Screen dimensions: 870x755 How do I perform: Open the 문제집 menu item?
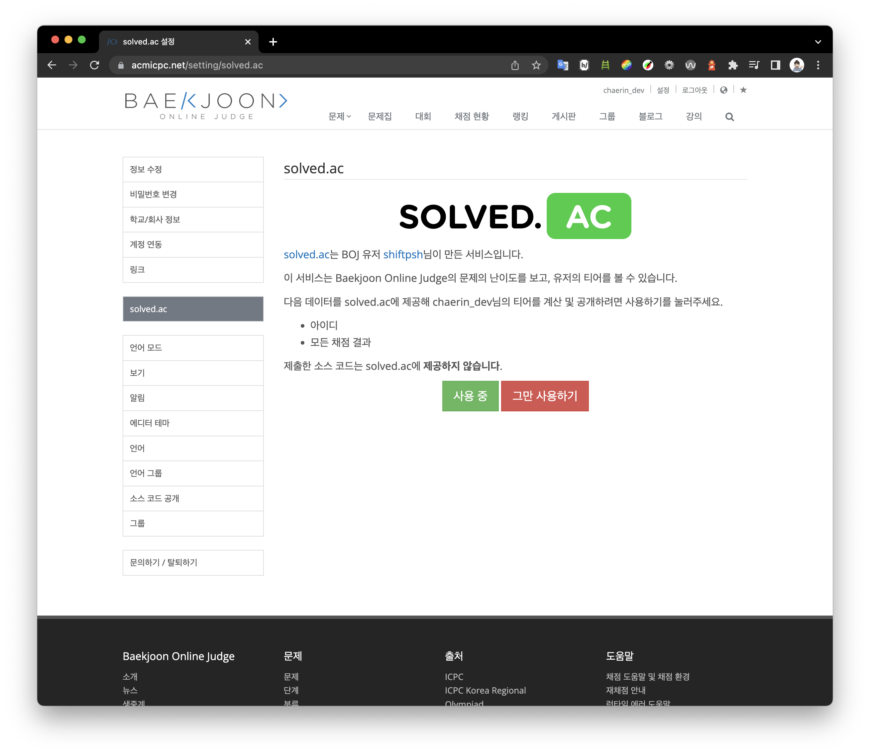tap(380, 116)
